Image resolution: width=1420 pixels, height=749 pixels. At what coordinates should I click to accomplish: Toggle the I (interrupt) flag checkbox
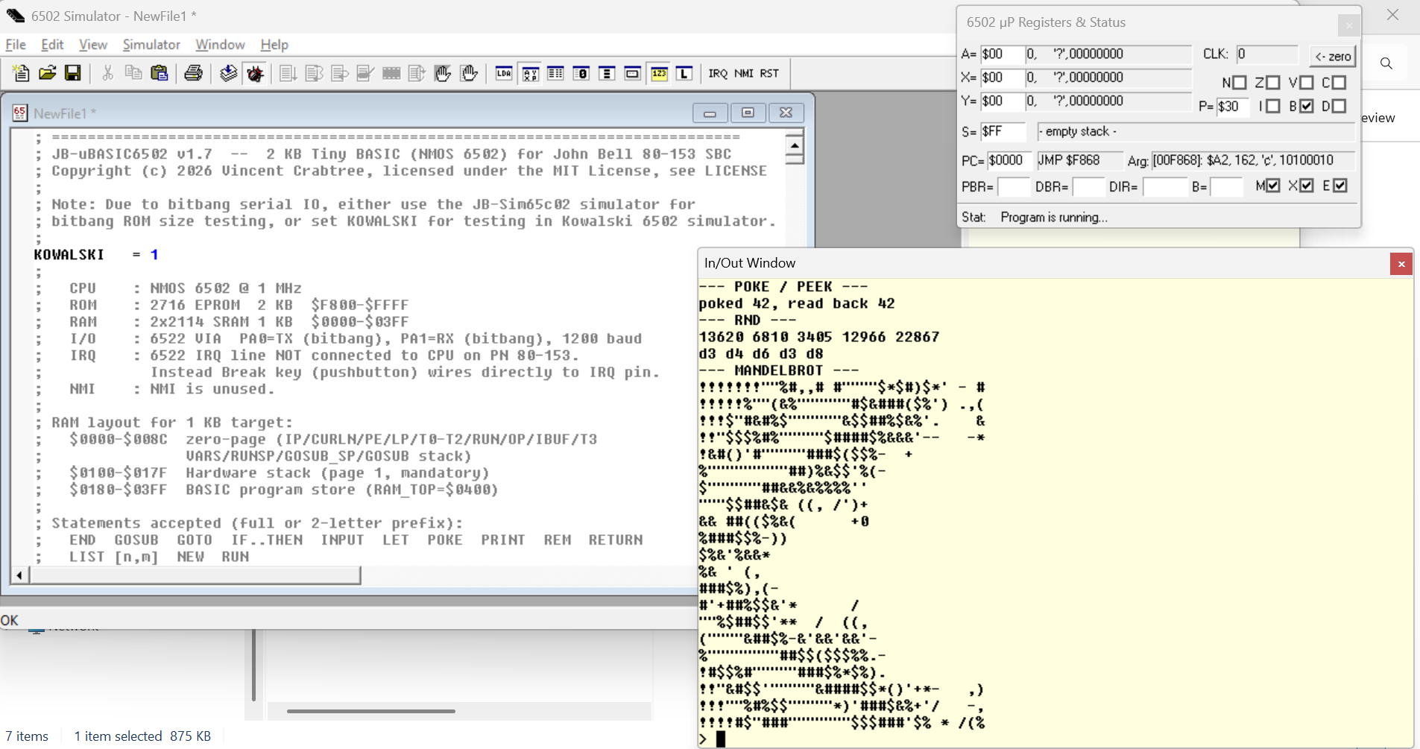1273,106
